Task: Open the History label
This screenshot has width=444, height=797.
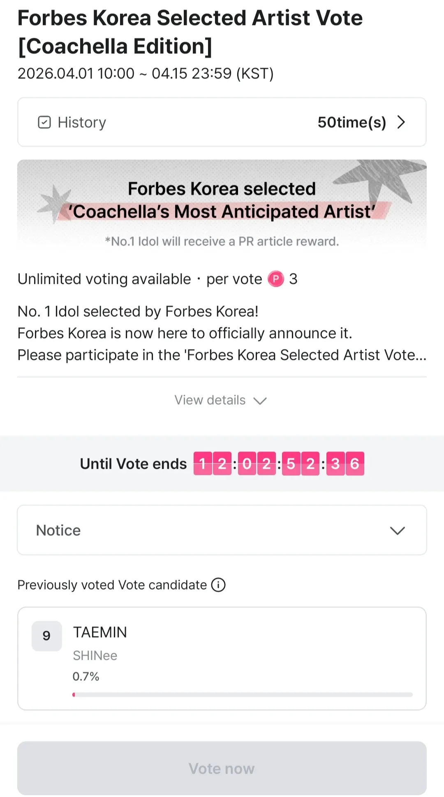Action: [82, 122]
